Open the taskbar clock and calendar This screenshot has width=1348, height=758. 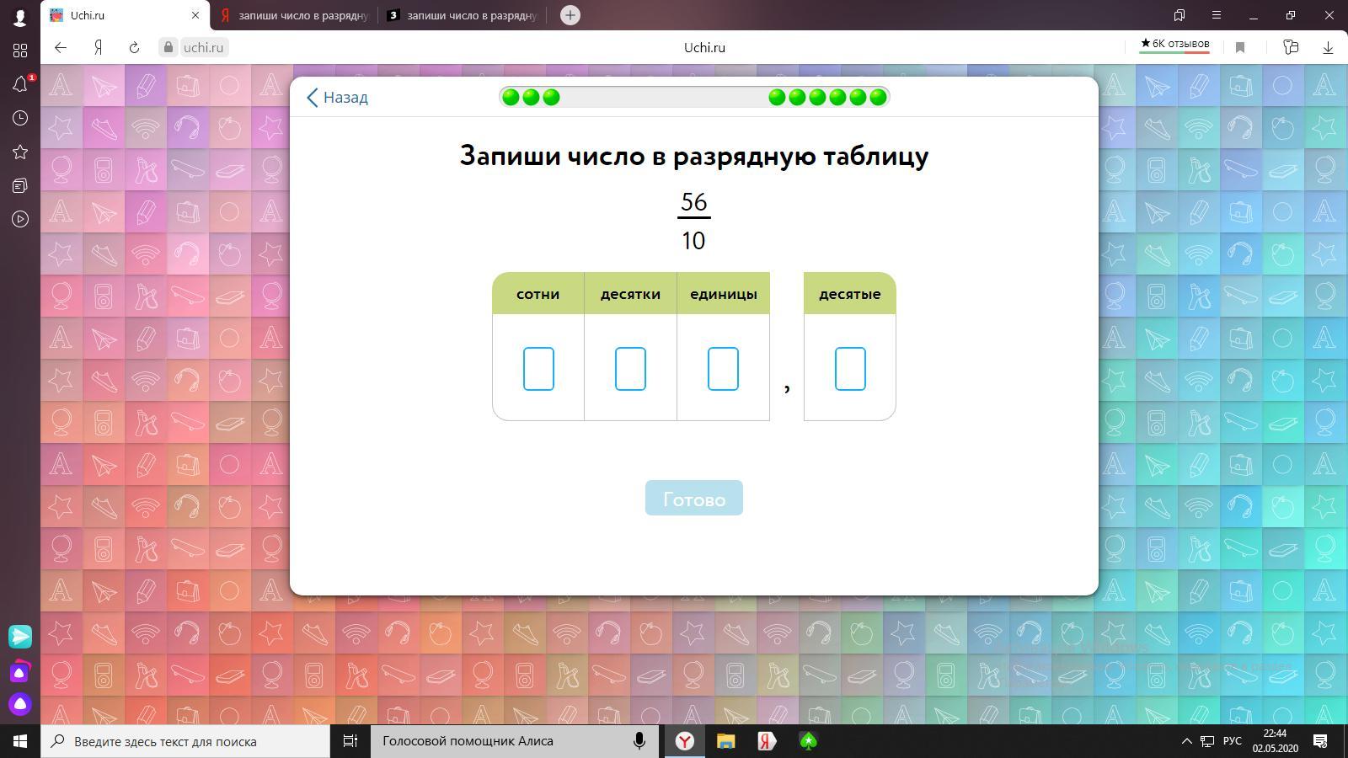tap(1275, 741)
